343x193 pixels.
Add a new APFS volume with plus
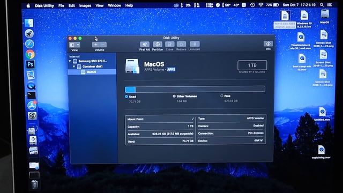click(95, 44)
